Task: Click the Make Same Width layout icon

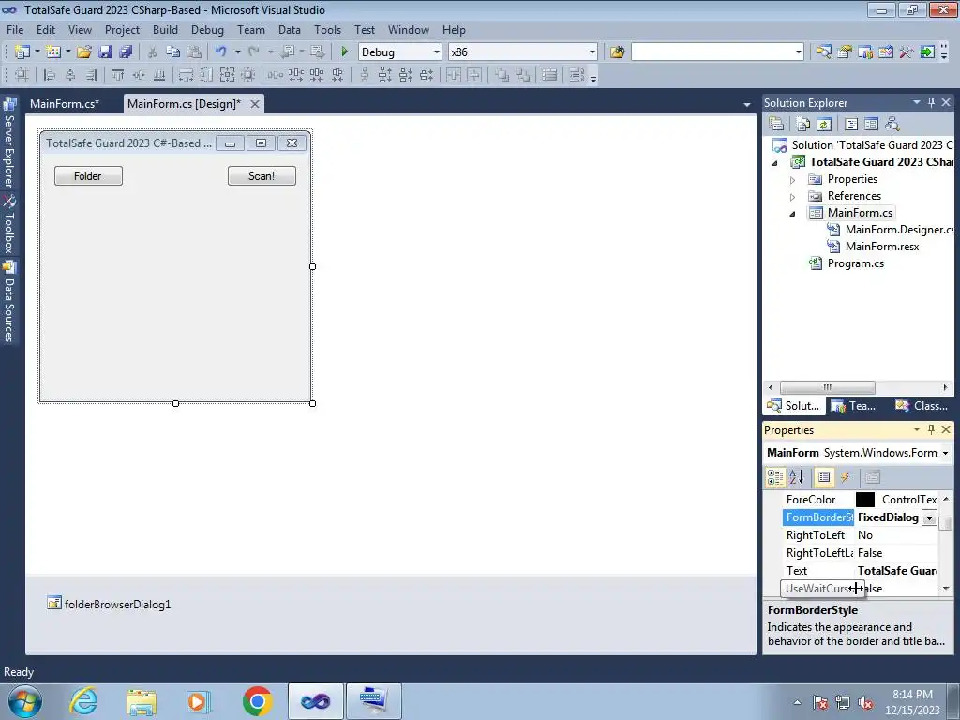Action: coord(186,75)
